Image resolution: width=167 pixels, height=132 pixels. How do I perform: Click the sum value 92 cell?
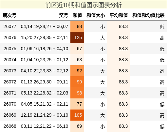coord(77,71)
